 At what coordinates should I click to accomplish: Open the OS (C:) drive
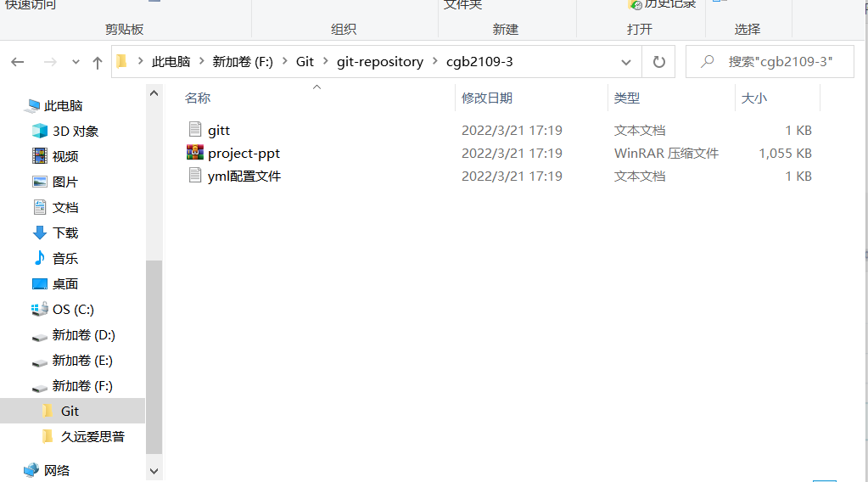(73, 310)
